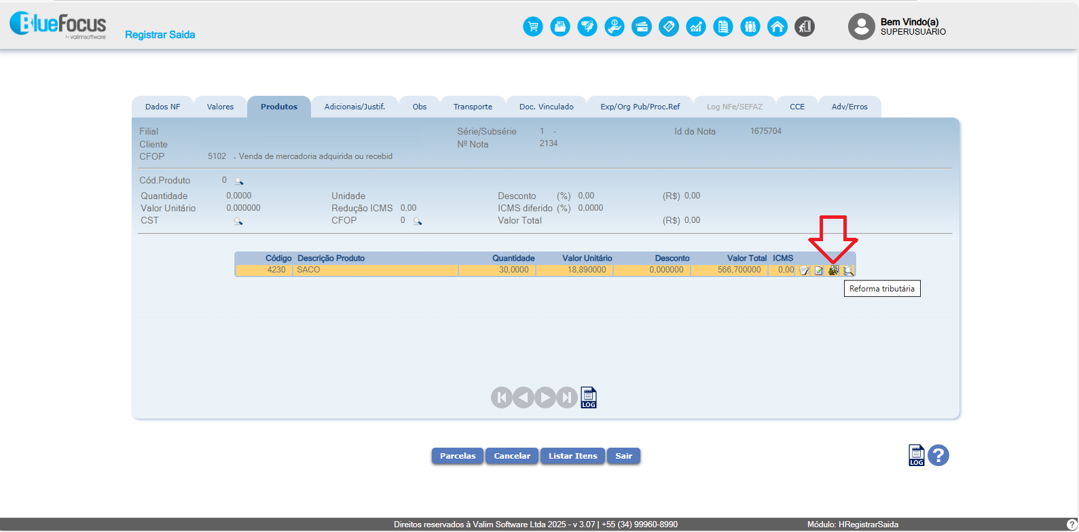Go to next record with play arrow
The width and height of the screenshot is (1079, 532).
tap(545, 397)
